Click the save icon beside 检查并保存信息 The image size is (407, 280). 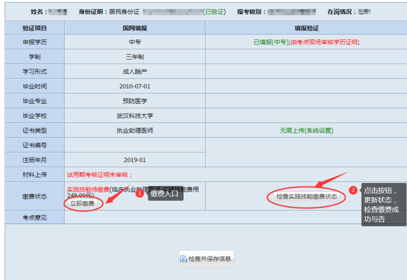click(x=184, y=259)
